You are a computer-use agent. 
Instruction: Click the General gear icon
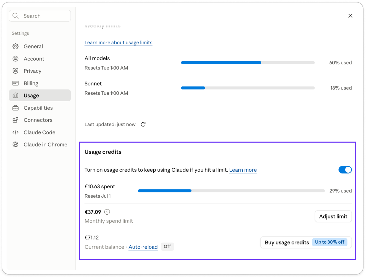coord(16,46)
